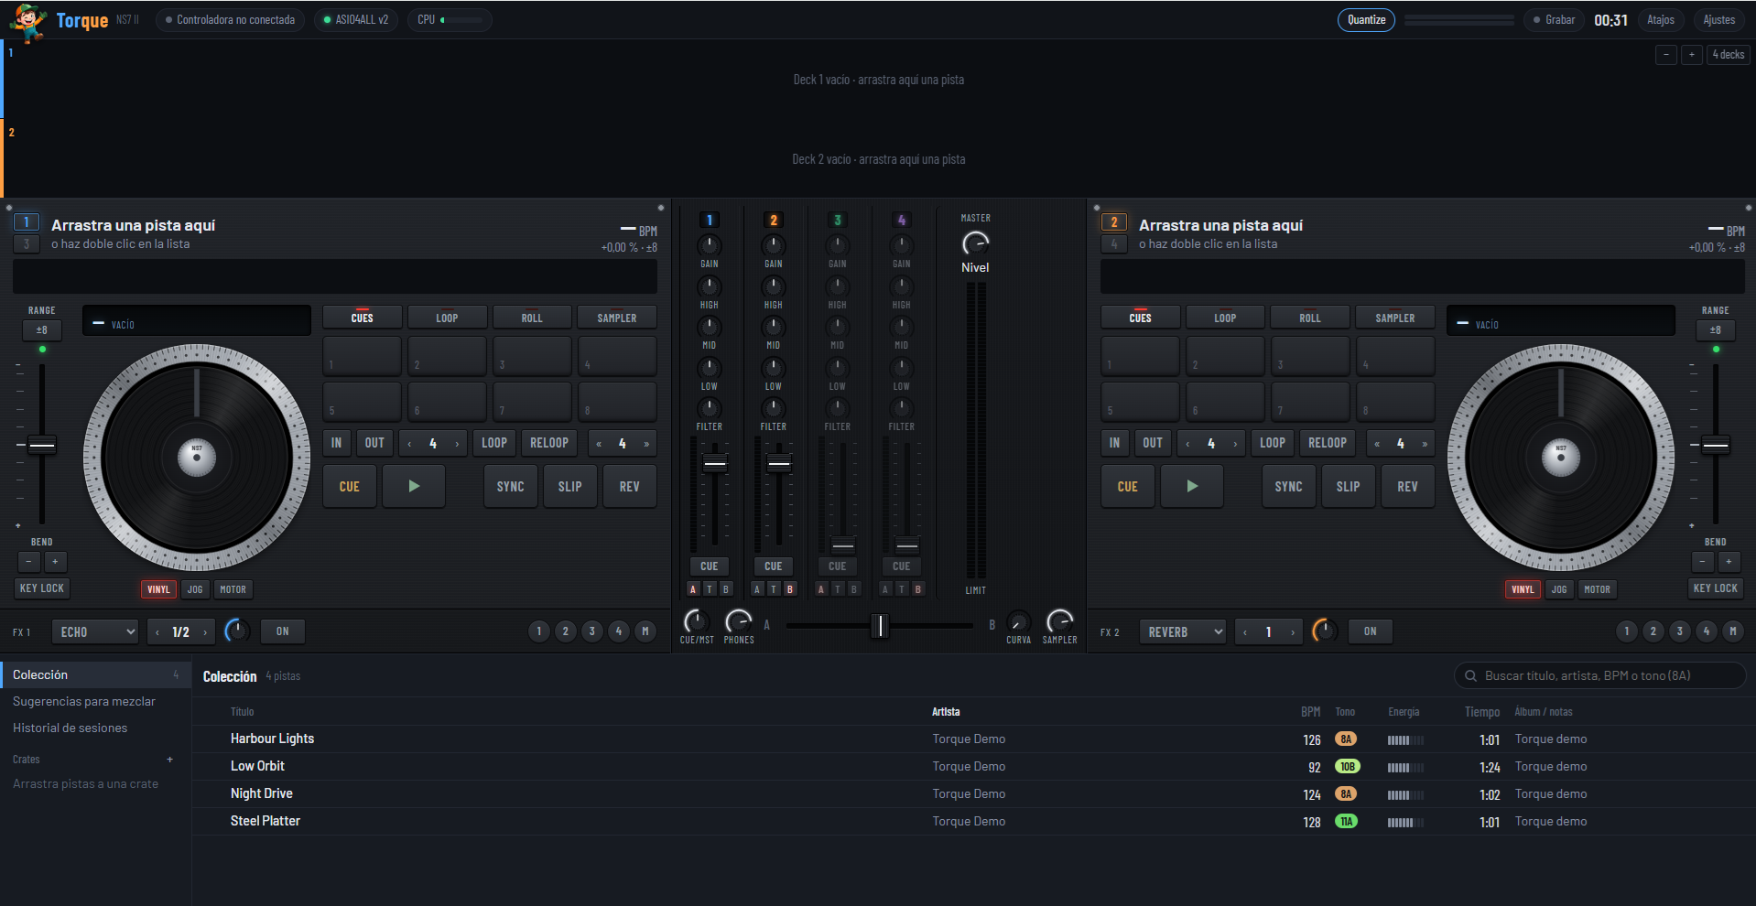Adjust channel 1 filter knob
1756x906 pixels.
(x=710, y=408)
